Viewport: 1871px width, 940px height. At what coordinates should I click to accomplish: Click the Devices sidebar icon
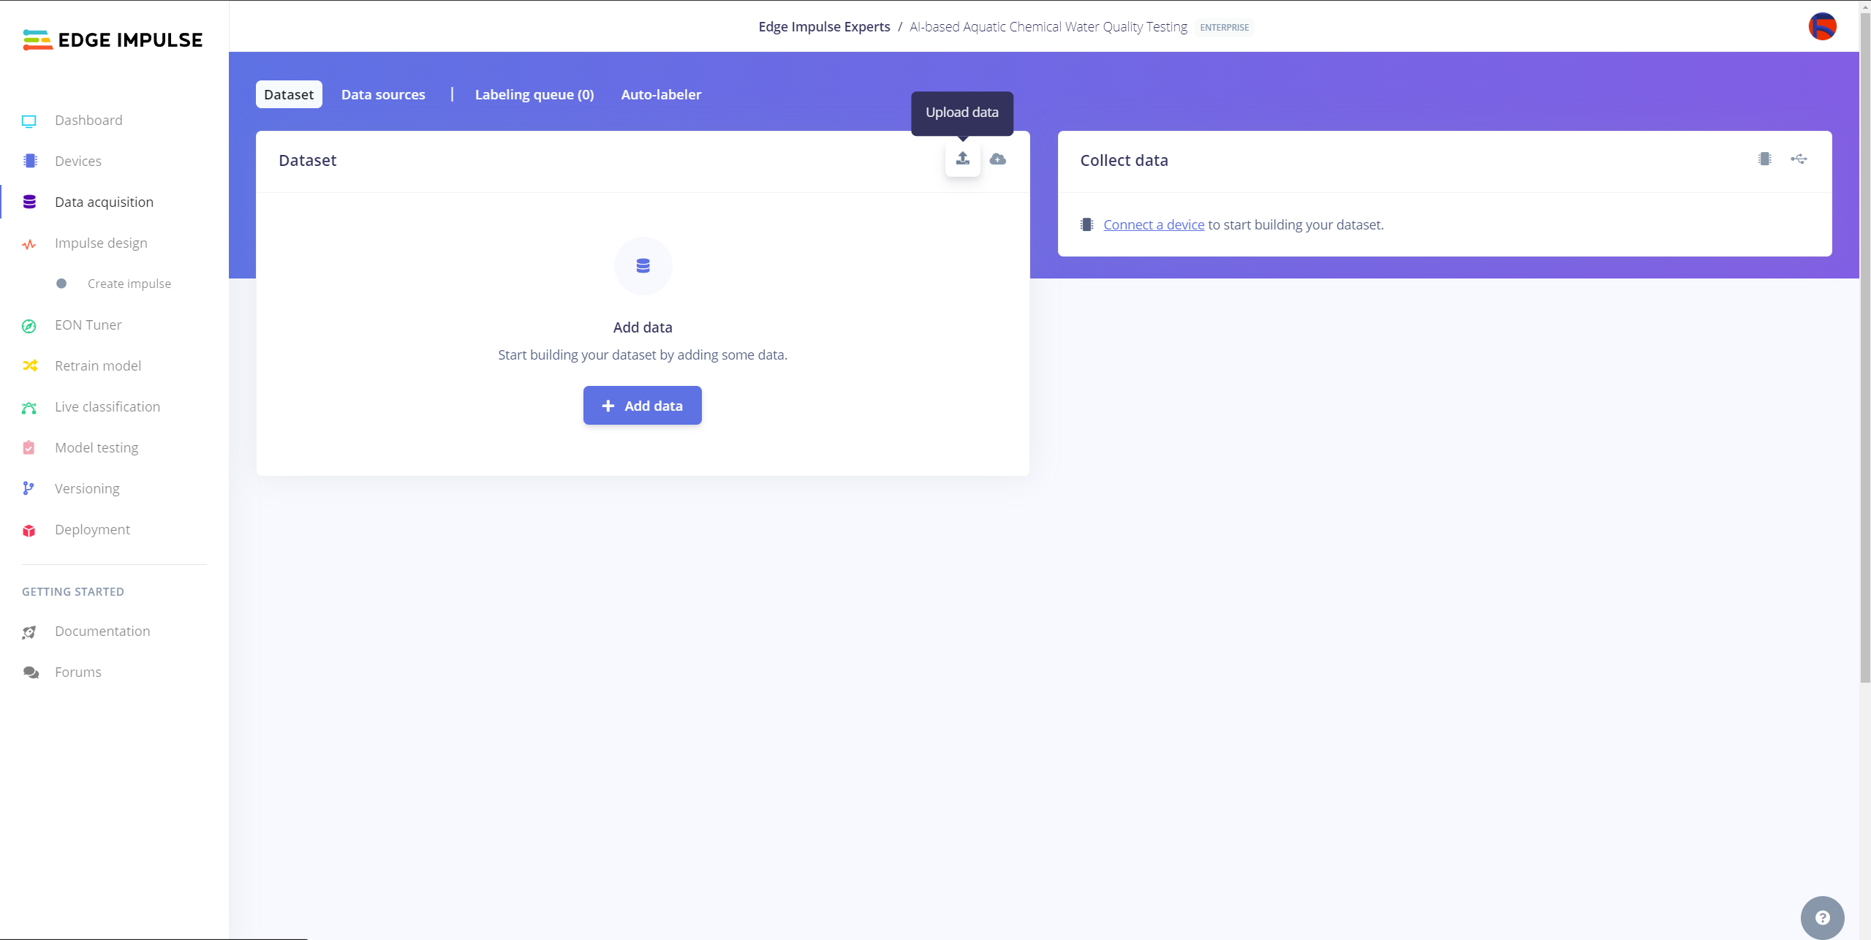pos(30,161)
